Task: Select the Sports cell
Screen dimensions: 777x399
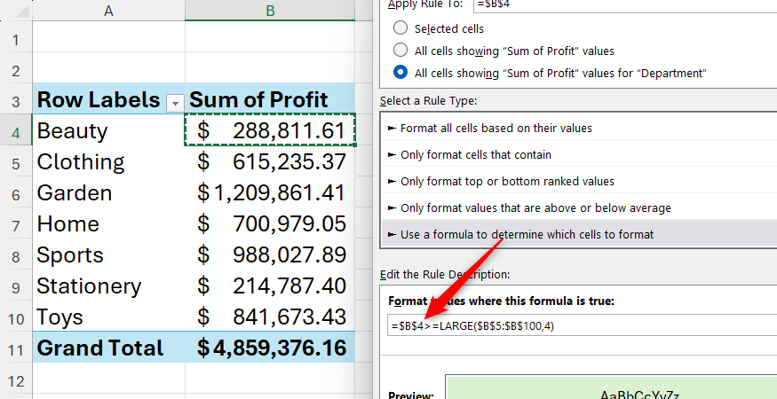Action: pyautogui.click(x=108, y=255)
